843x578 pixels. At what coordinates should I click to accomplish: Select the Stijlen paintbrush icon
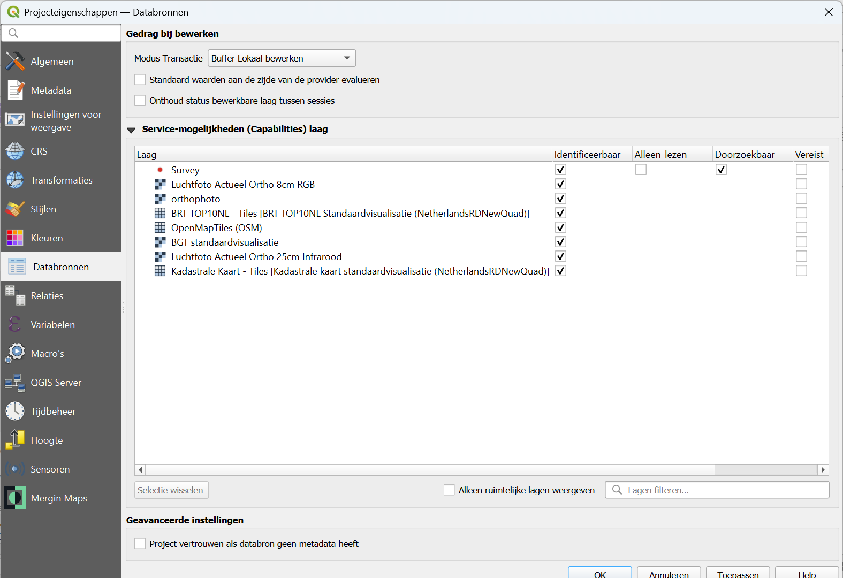(15, 209)
